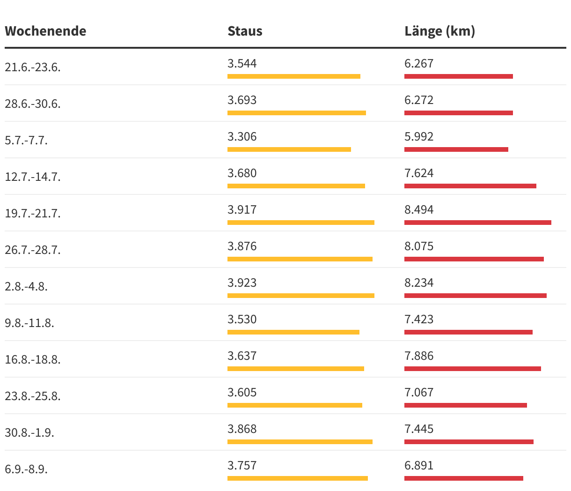
Task: Click the red bar for 8.494 km
Action: point(478,223)
